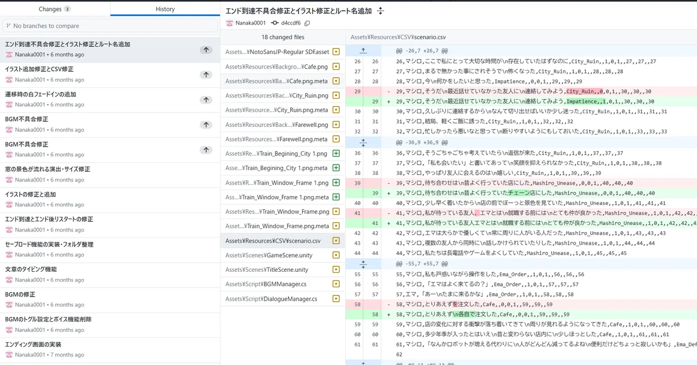Viewport: 697px width, 365px height.
Task: Expand hidden lines at hunk -36,9
Action: (x=363, y=143)
